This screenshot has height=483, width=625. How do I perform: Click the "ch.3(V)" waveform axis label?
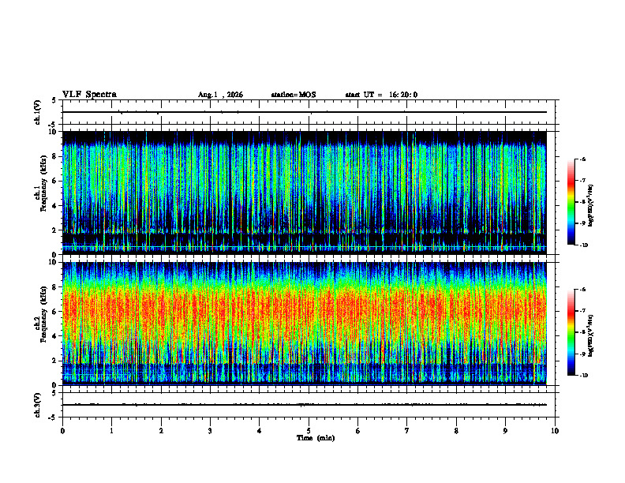(38, 406)
